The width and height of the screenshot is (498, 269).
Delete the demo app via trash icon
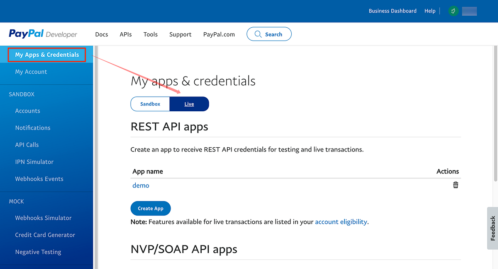tap(455, 185)
